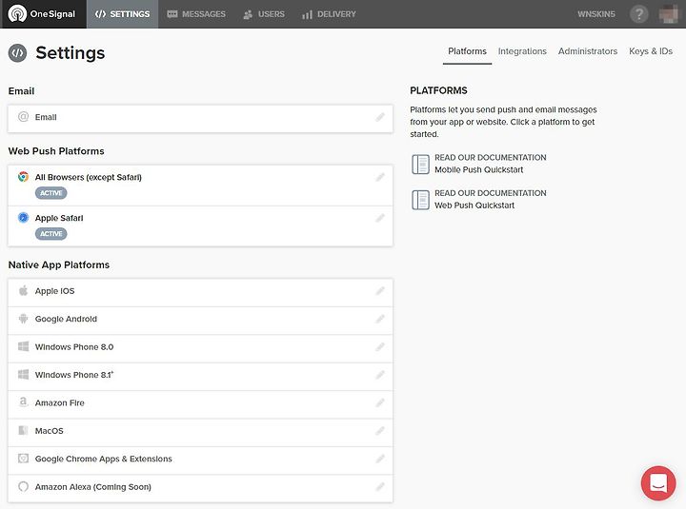Open the Delivery navigation item
Image resolution: width=686 pixels, height=509 pixels.
(x=329, y=14)
